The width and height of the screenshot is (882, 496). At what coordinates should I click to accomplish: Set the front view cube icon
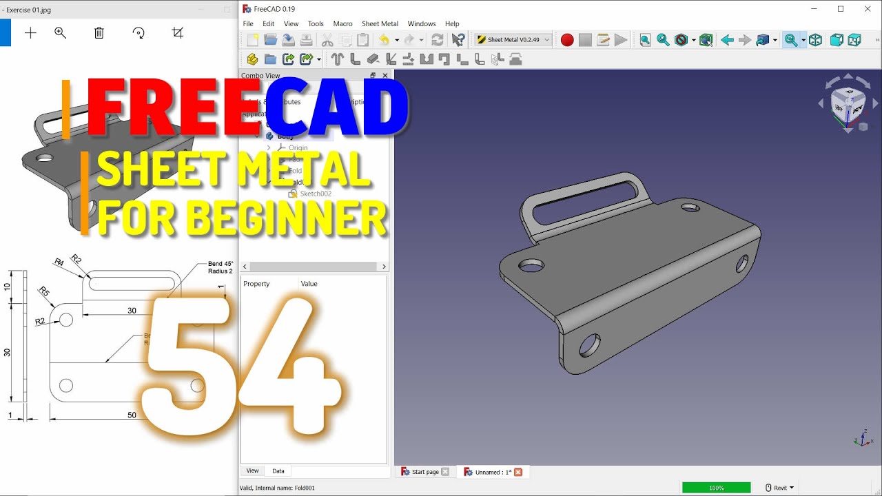837,40
